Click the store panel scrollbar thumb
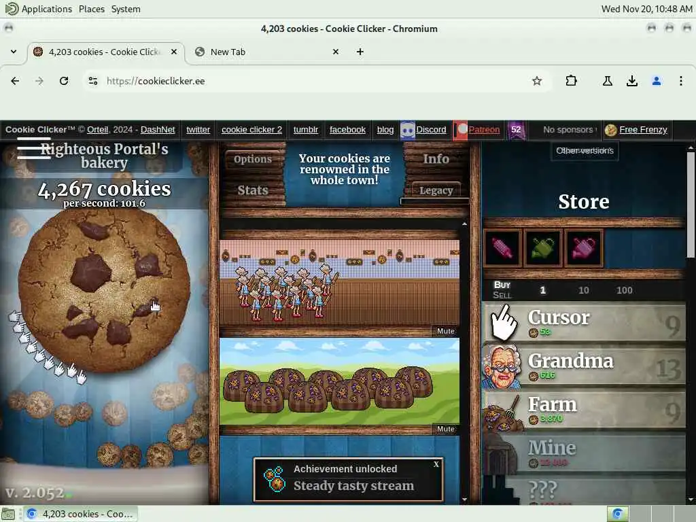696x522 pixels. [691, 205]
